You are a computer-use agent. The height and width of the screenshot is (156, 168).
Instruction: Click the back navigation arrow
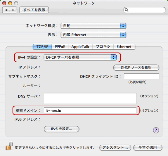coord(6,10)
